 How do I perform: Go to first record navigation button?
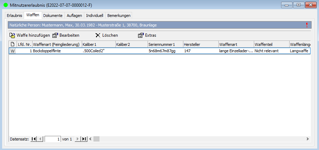click(34, 139)
